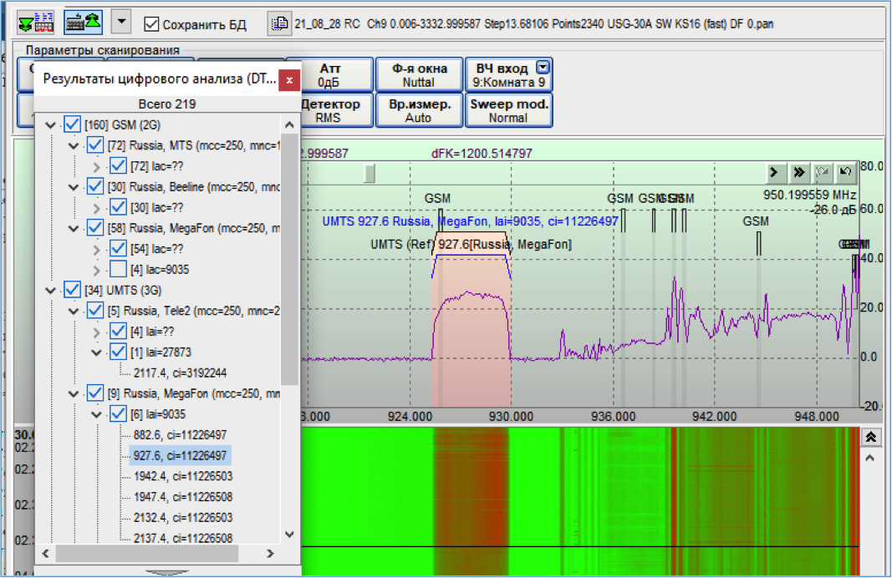Collapse the [58] Russia, MegaFon node
Image resolution: width=892 pixels, height=578 pixels.
[x=74, y=229]
